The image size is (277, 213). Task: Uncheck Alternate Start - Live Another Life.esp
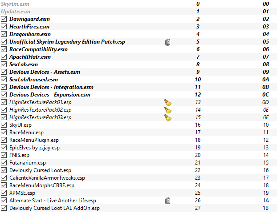(4, 201)
